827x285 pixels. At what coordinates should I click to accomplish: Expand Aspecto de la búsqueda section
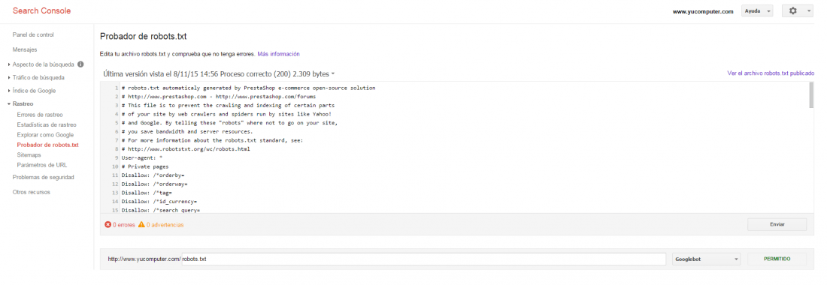point(44,64)
